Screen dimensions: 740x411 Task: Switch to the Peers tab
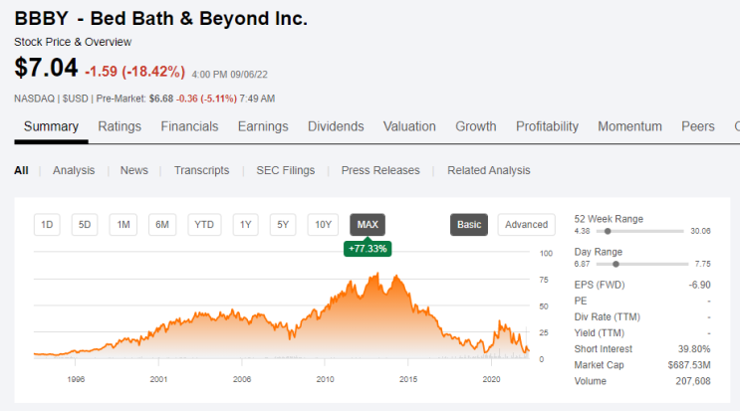point(698,126)
